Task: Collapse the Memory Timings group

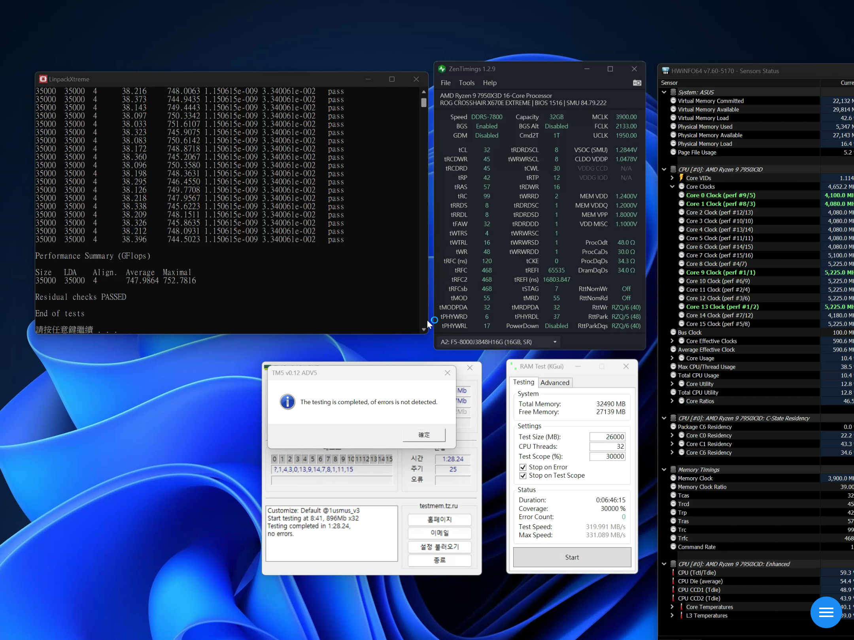Action: point(664,469)
